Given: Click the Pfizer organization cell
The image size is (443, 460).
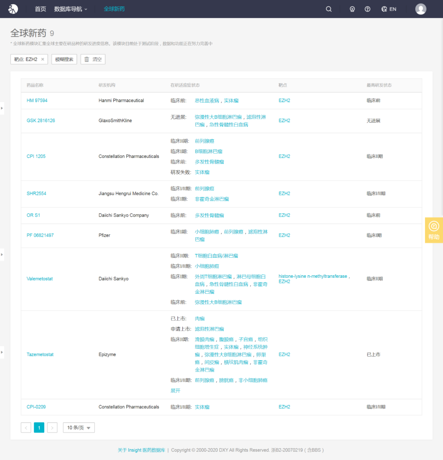Looking at the screenshot, I should tap(104, 235).
